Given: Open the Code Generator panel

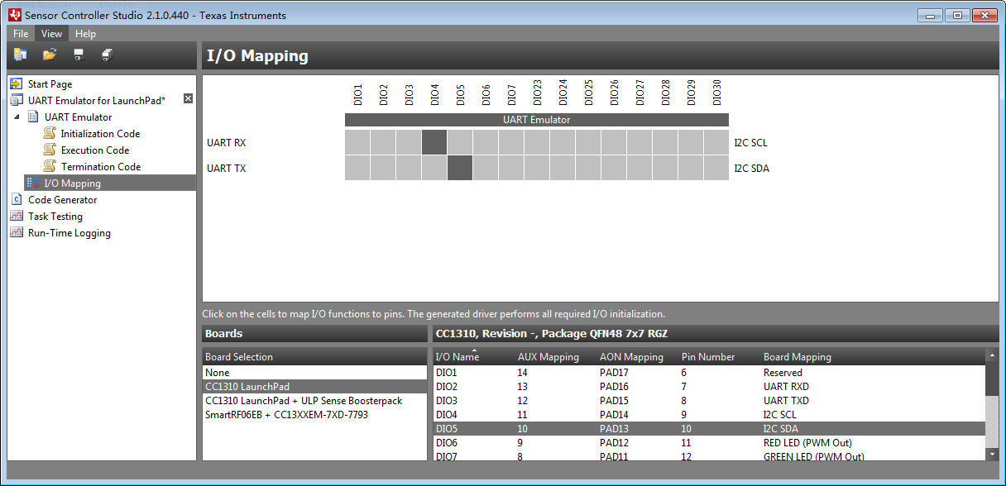Looking at the screenshot, I should point(62,200).
